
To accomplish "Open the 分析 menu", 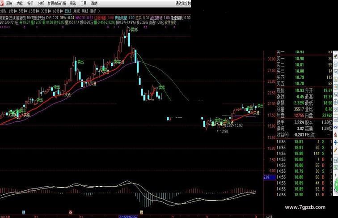I will click(41, 4).
